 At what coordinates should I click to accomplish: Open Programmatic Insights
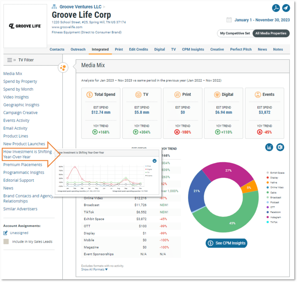point(24,172)
